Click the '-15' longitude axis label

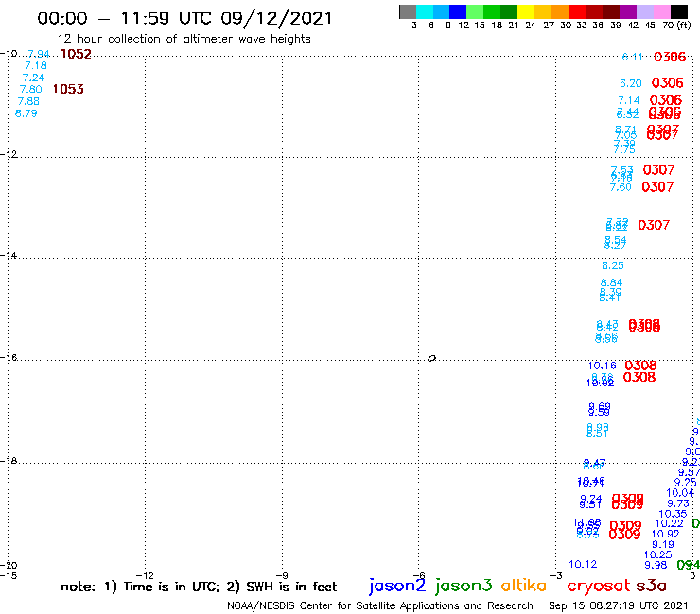pyautogui.click(x=9, y=575)
